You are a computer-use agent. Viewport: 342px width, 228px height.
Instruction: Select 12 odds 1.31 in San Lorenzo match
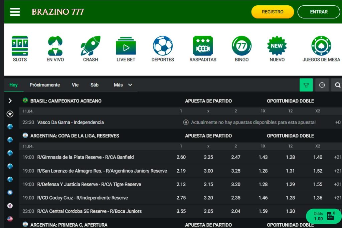tap(290, 171)
